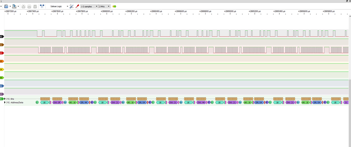Click ruler mark +2887200 µs
The image size is (351, 147).
pyautogui.click(x=11, y=11)
